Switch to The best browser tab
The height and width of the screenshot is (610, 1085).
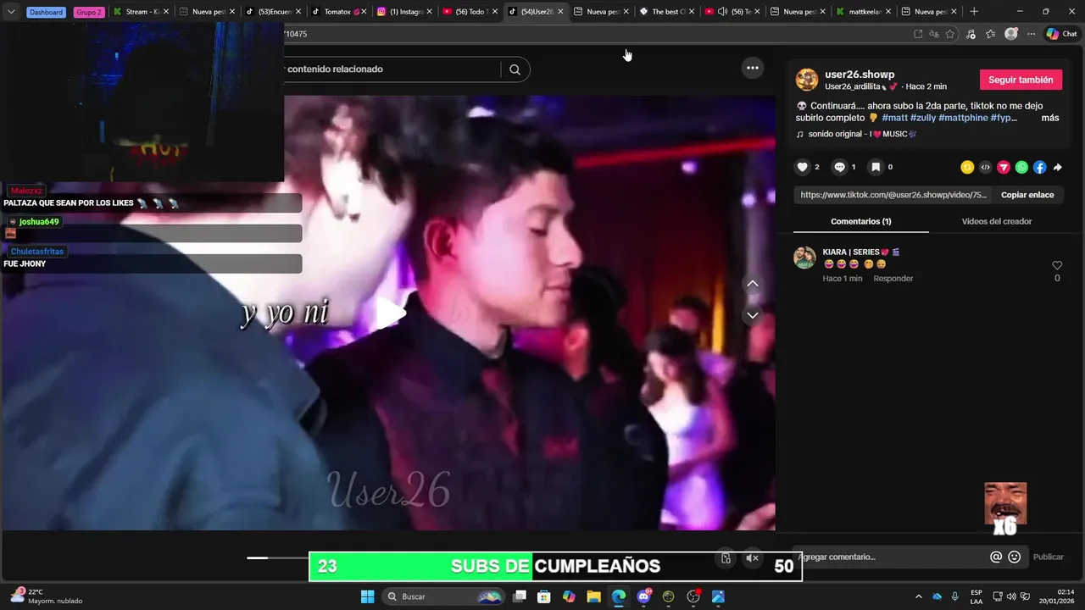click(x=665, y=12)
